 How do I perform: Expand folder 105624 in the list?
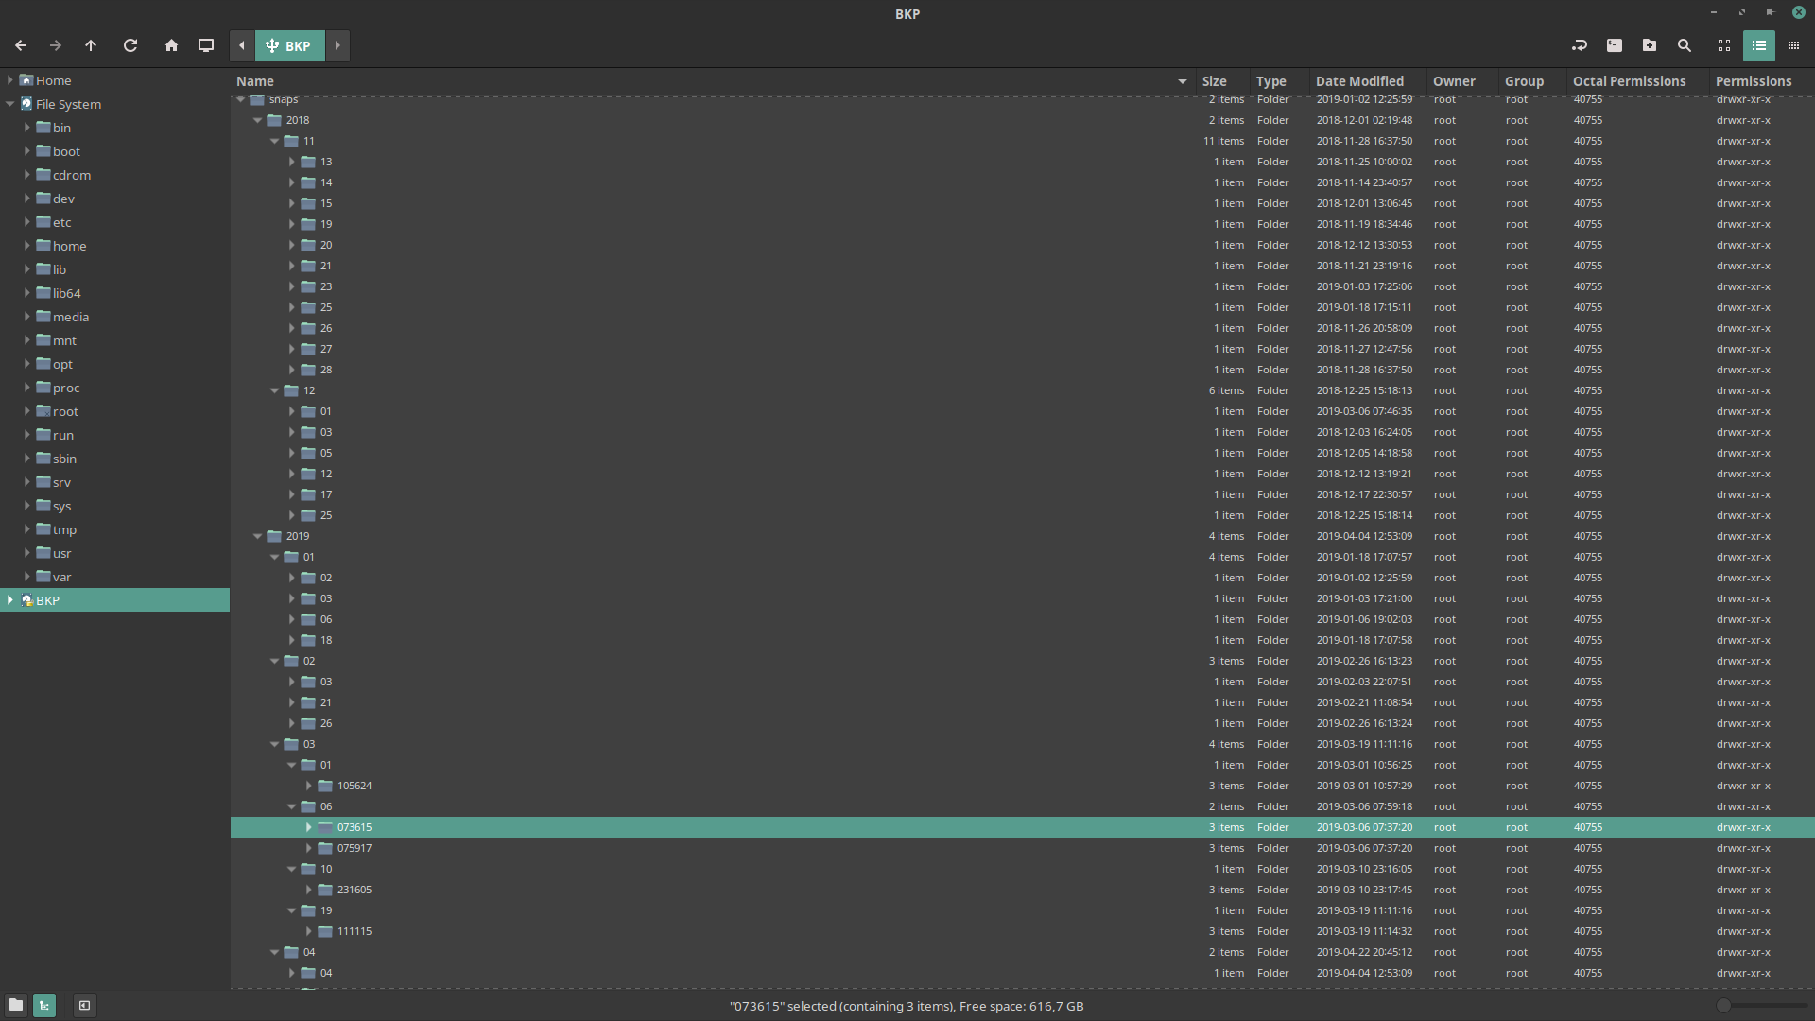(x=309, y=786)
